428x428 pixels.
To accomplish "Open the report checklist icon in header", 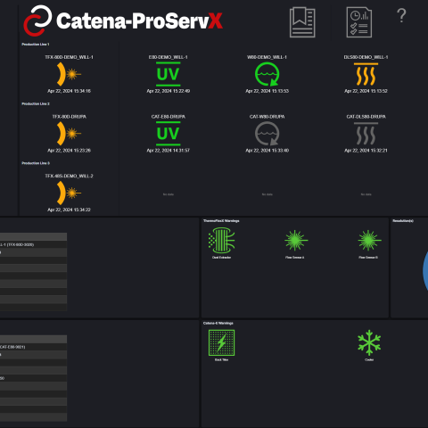I will coord(359,22).
